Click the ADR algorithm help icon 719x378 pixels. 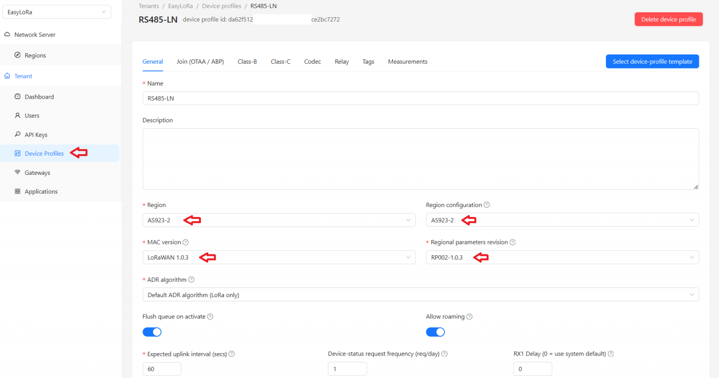click(192, 279)
